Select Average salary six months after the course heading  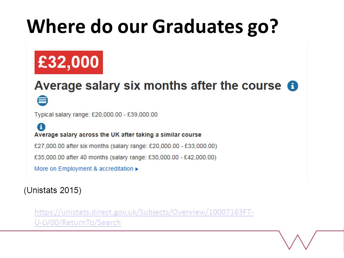click(158, 86)
